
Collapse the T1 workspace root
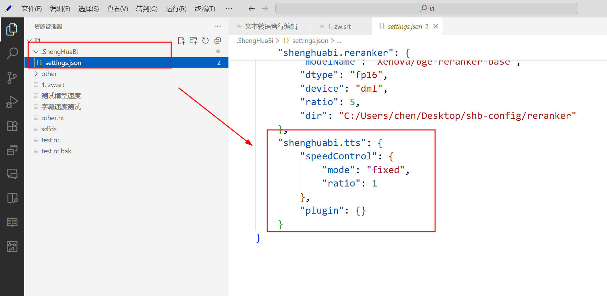click(x=30, y=41)
